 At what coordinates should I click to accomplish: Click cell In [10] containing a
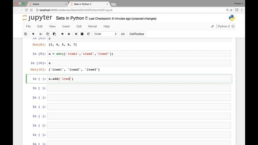pyautogui.click(x=139, y=63)
